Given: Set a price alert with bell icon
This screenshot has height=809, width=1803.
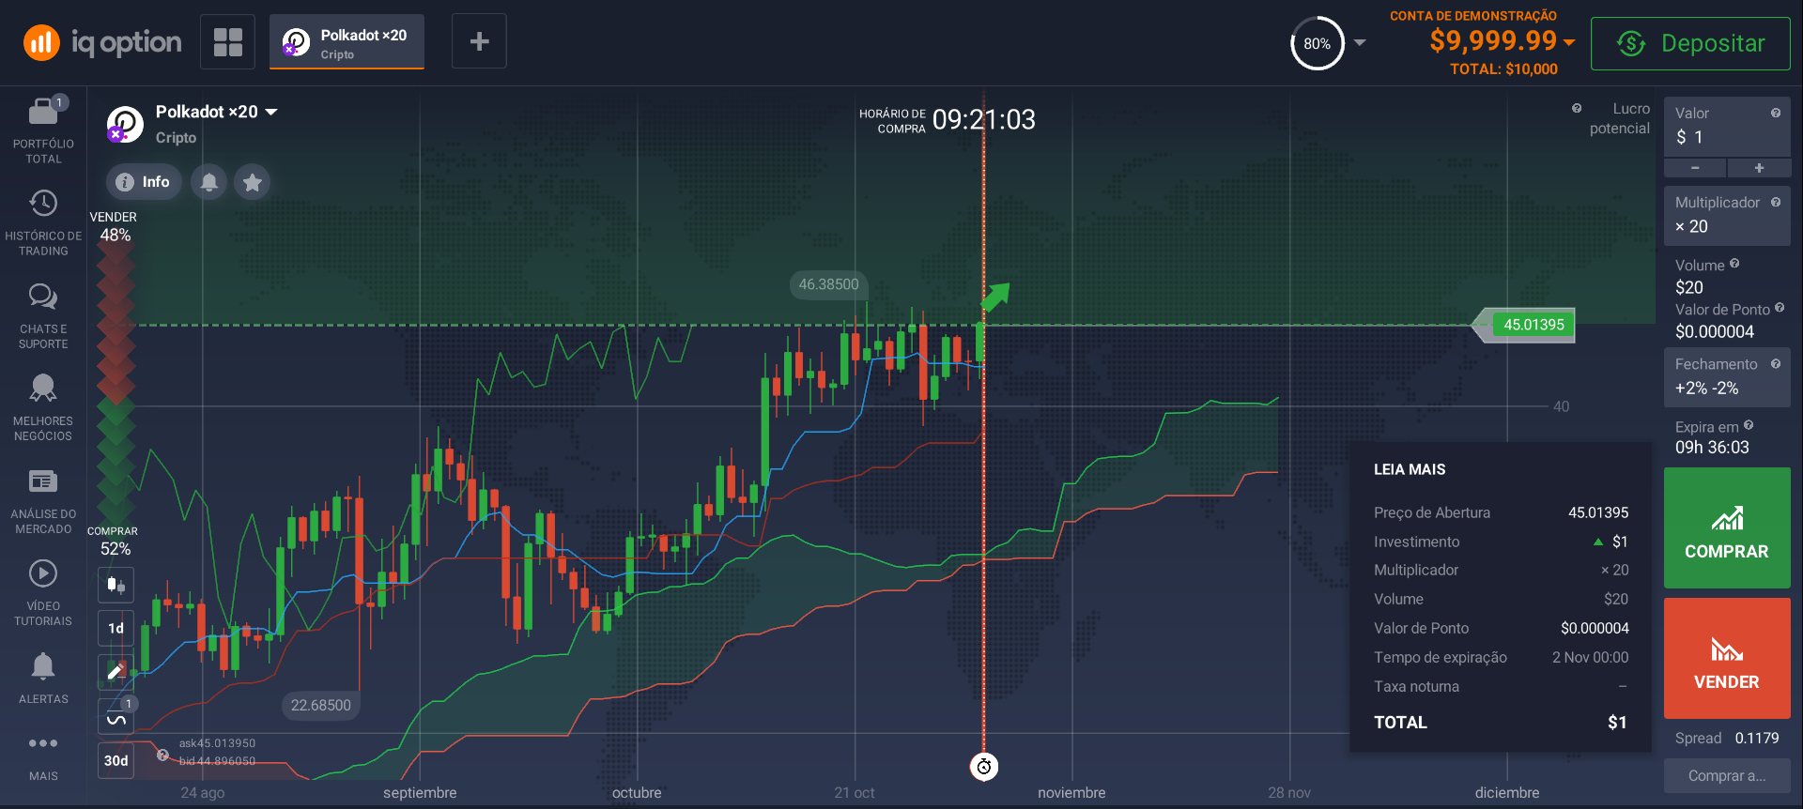Looking at the screenshot, I should (209, 181).
